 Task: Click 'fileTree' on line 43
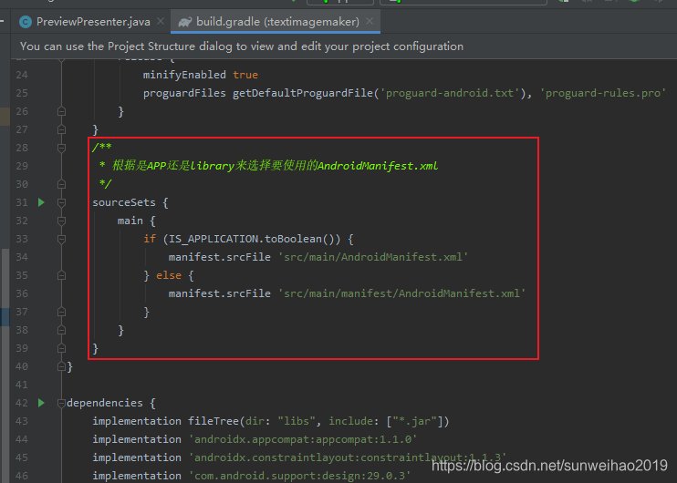click(214, 421)
